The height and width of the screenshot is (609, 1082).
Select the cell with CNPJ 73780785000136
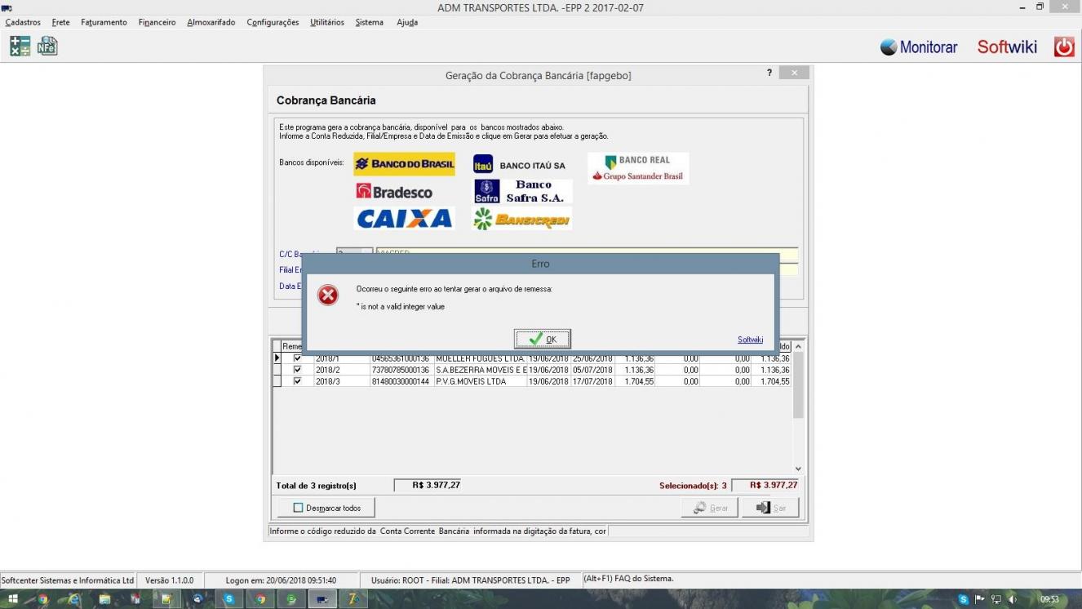click(x=402, y=370)
